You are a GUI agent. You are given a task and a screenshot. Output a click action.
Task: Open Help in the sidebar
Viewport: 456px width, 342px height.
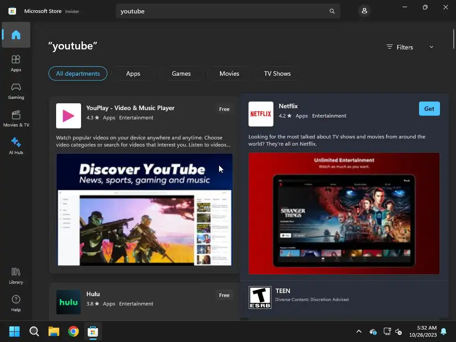(x=16, y=303)
